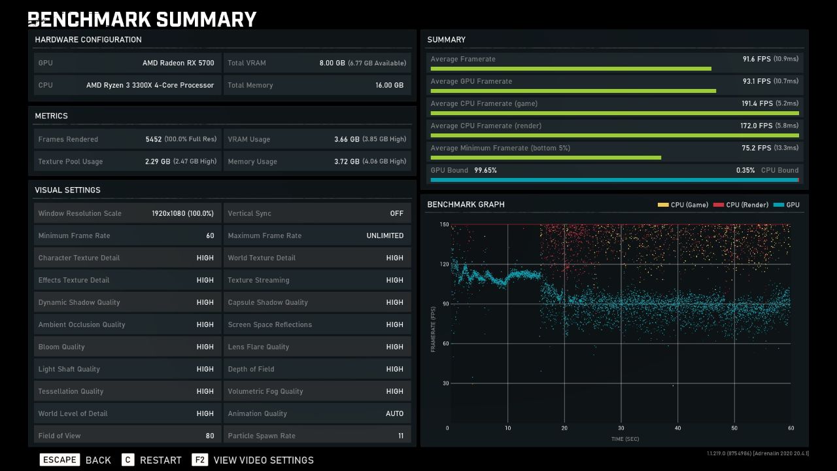Click Capsule Shadow Quality row

coord(317,303)
